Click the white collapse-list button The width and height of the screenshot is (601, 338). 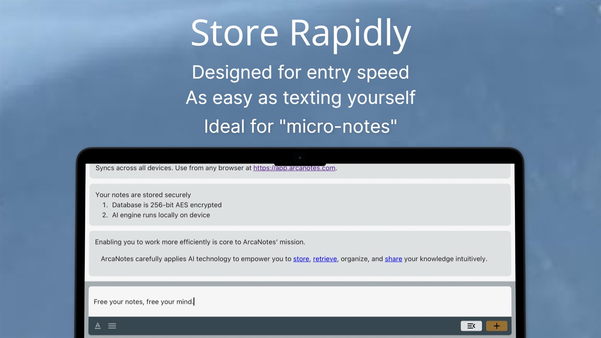pyautogui.click(x=471, y=326)
